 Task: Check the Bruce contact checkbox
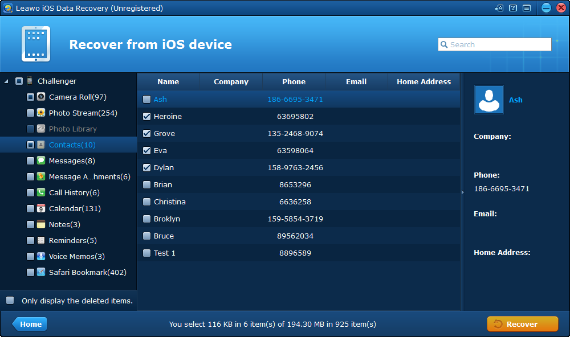coord(147,236)
